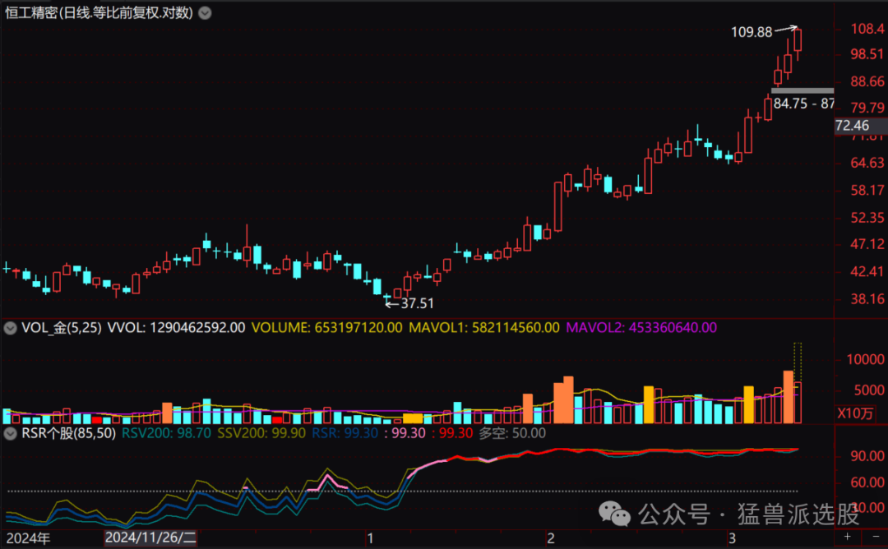Click the RSV200: 98.70 reading
The image size is (888, 549).
tap(166, 434)
